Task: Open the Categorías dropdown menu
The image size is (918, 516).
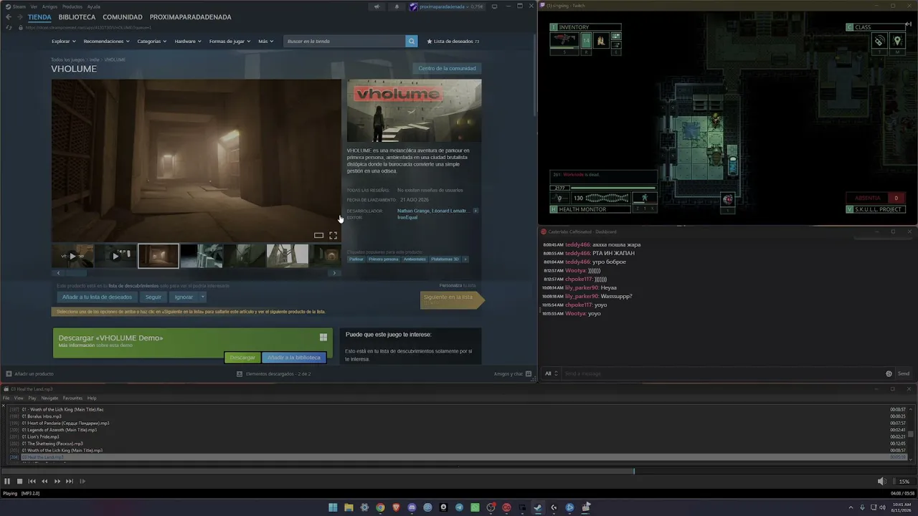Action: tap(152, 41)
